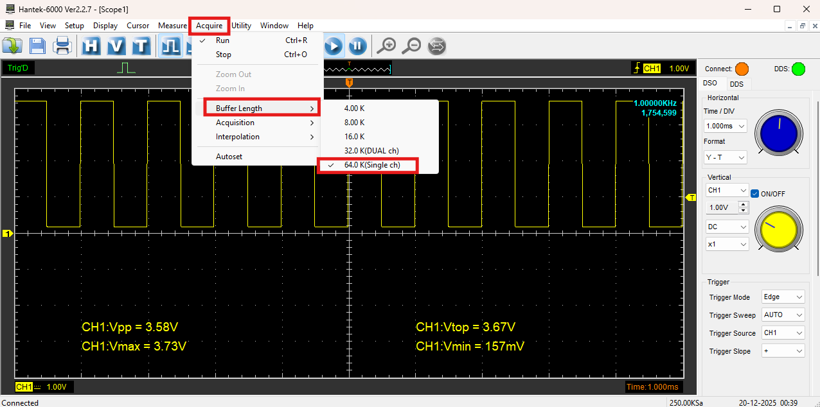Open DC coupling dropdown
This screenshot has width=820, height=407.
pyautogui.click(x=727, y=227)
